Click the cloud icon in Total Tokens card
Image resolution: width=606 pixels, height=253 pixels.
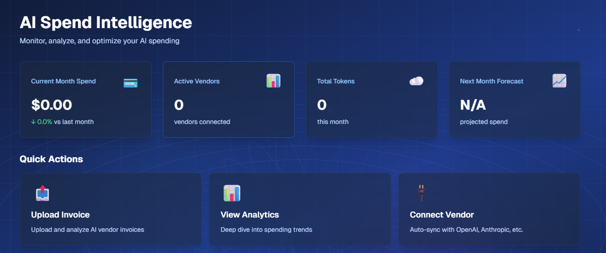416,81
